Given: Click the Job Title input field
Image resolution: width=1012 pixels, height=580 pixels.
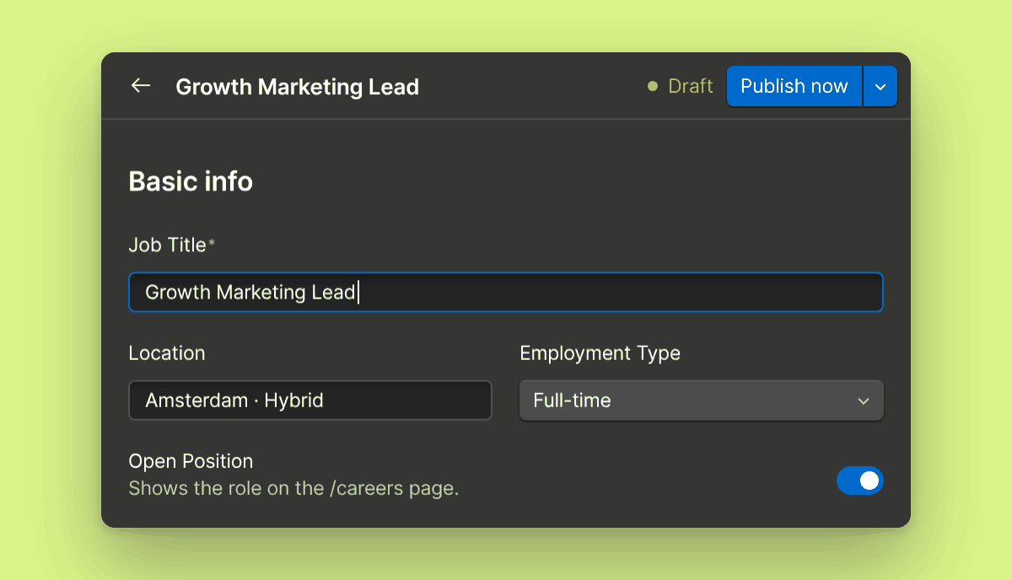Looking at the screenshot, I should click(506, 293).
